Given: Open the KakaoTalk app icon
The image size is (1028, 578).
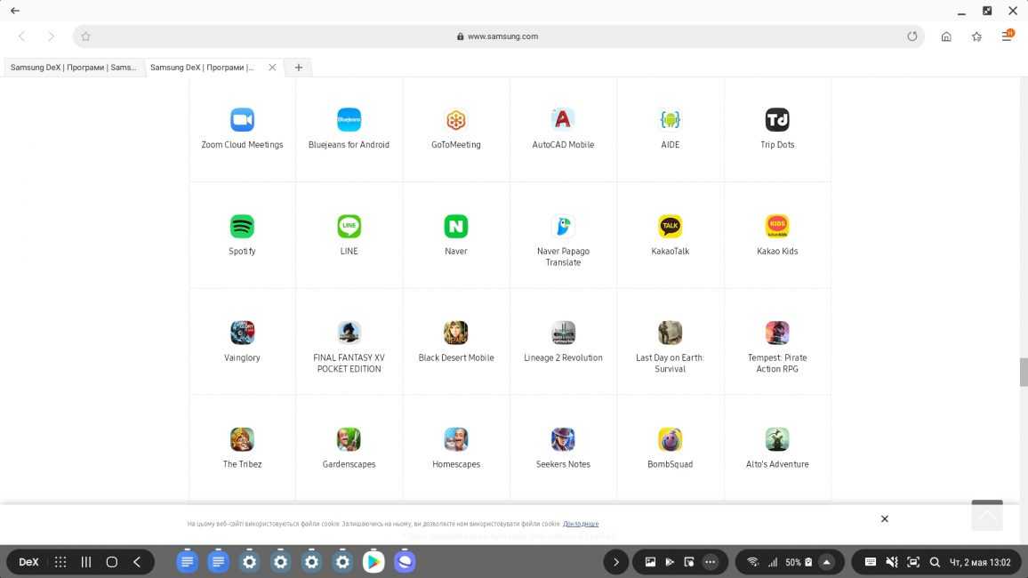Looking at the screenshot, I should pyautogui.click(x=670, y=227).
